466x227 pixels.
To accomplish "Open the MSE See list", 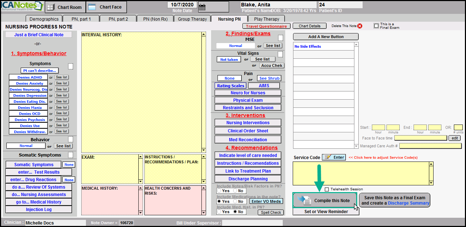I will (273, 46).
